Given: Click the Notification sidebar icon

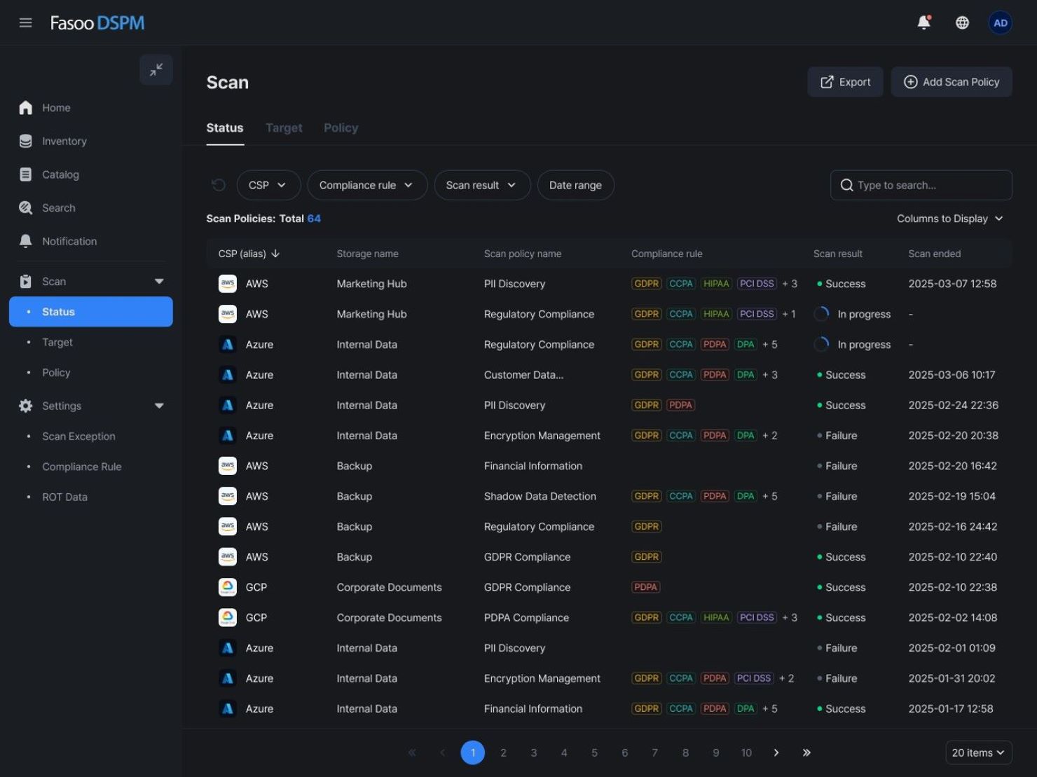Looking at the screenshot, I should (25, 240).
